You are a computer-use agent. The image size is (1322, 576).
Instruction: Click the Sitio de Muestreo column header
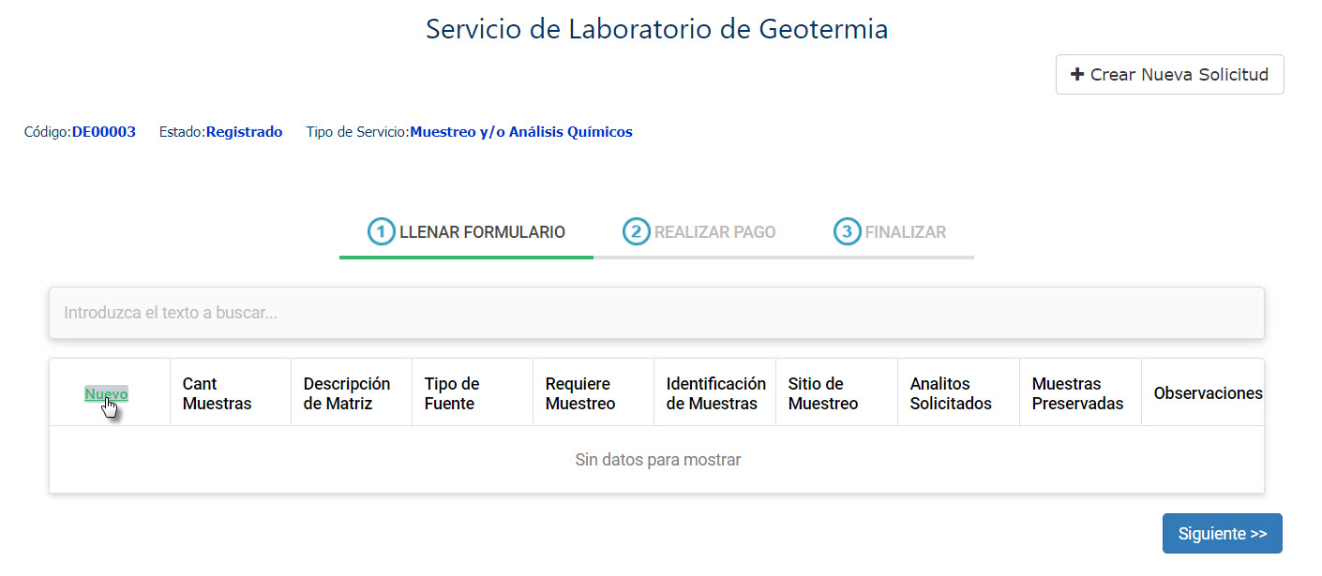(x=822, y=394)
